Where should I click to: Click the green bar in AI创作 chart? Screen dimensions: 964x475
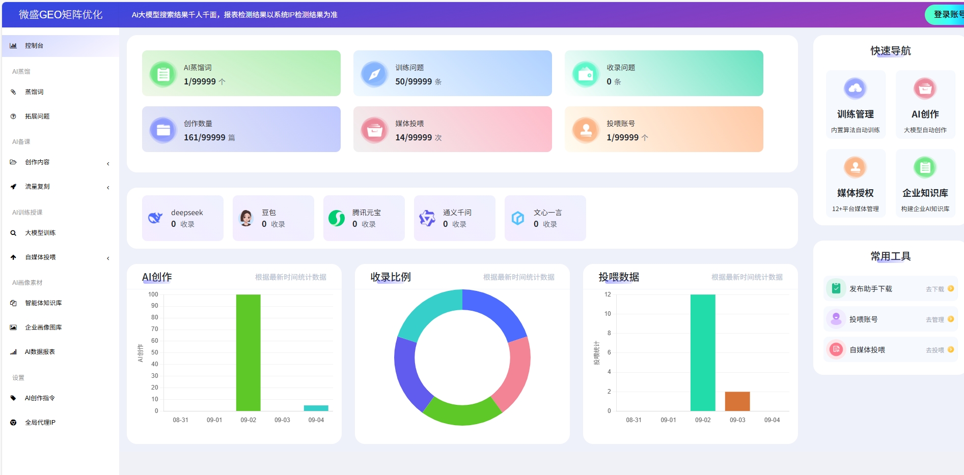pos(248,352)
